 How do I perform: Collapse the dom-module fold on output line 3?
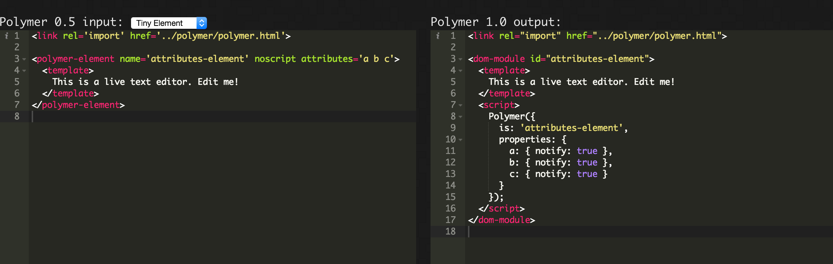[x=460, y=59]
